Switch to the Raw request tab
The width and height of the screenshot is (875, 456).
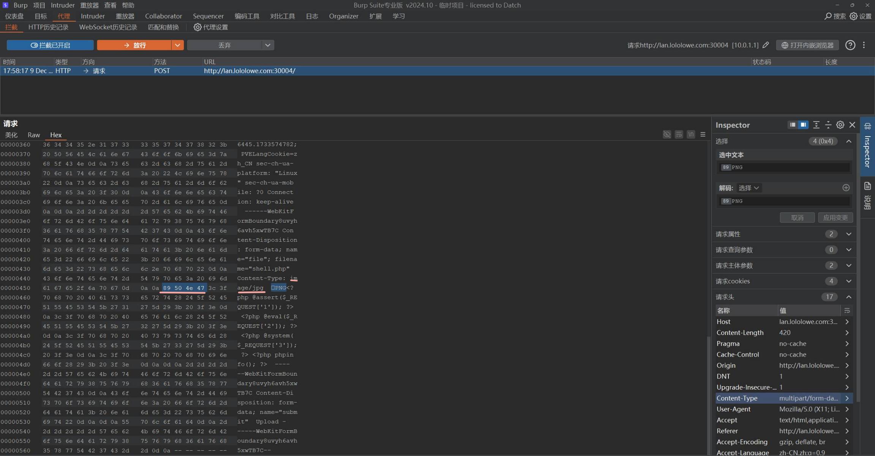coord(33,135)
